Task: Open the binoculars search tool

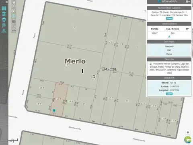Action: point(4,8)
